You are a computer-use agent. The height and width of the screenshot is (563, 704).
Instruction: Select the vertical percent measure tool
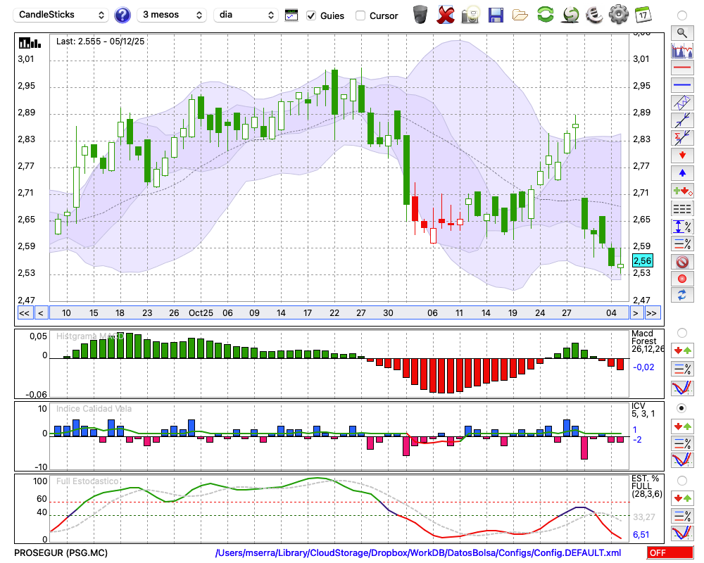(x=682, y=227)
